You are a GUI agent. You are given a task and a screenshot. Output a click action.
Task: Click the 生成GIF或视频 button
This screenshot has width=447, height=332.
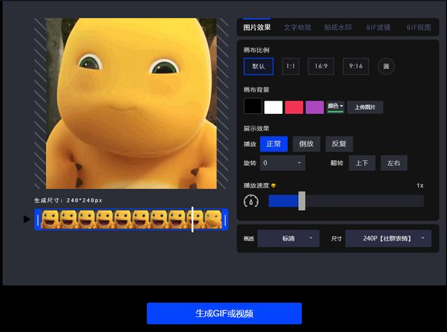click(x=224, y=313)
